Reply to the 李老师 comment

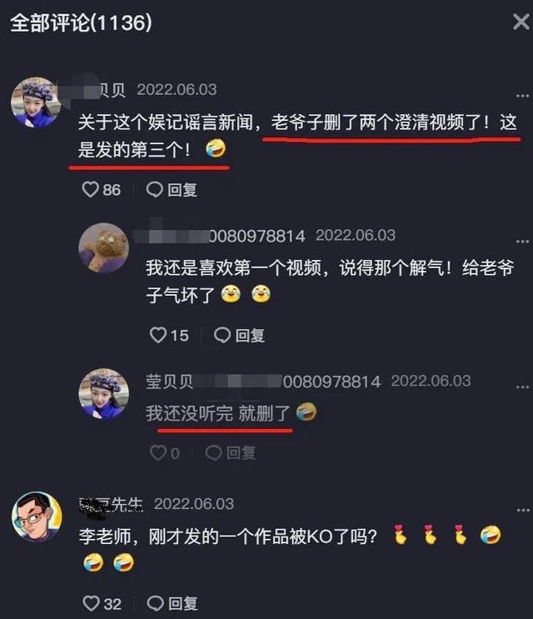[172, 603]
